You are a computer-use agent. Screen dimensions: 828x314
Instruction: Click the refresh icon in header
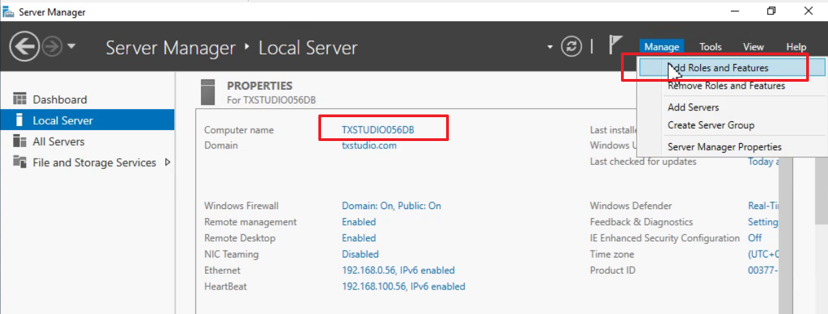(571, 46)
